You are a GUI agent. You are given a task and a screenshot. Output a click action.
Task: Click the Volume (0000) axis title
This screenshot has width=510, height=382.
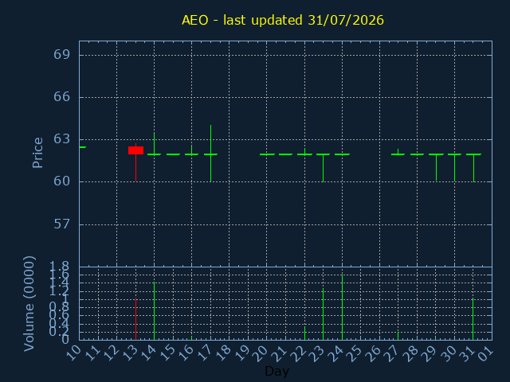29,304
